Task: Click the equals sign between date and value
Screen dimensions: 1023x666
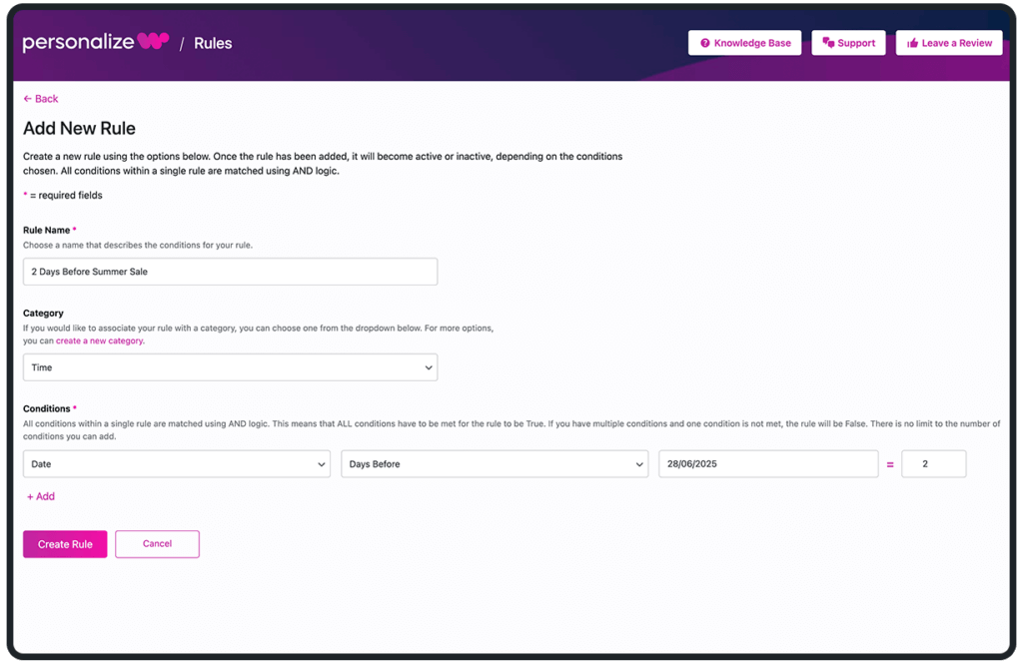Action: [890, 464]
